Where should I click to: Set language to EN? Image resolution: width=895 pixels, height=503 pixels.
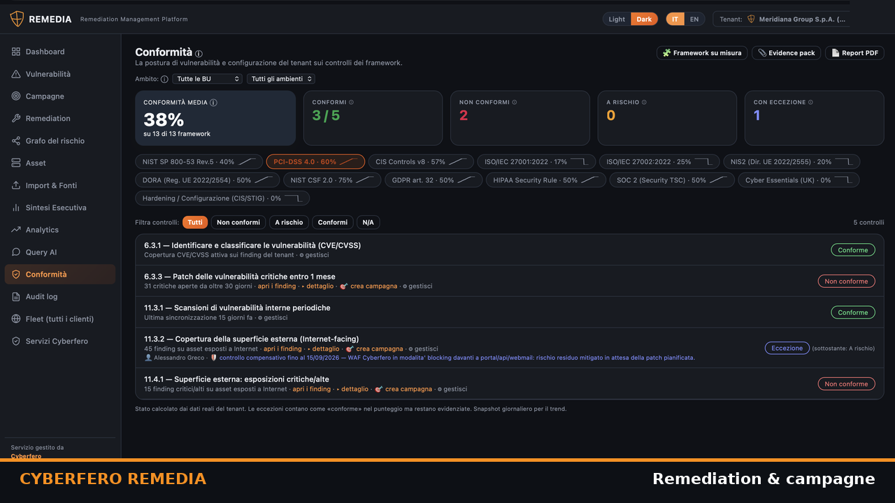[694, 20]
